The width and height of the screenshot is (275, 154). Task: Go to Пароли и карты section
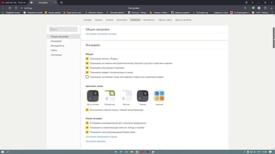click(165, 20)
